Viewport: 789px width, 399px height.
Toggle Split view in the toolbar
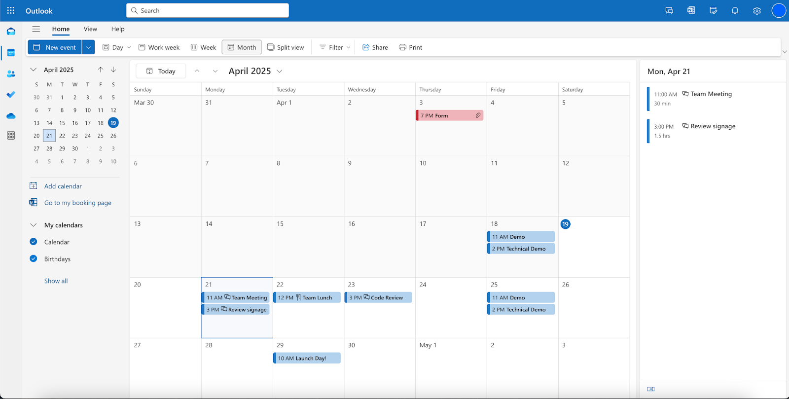click(x=286, y=47)
